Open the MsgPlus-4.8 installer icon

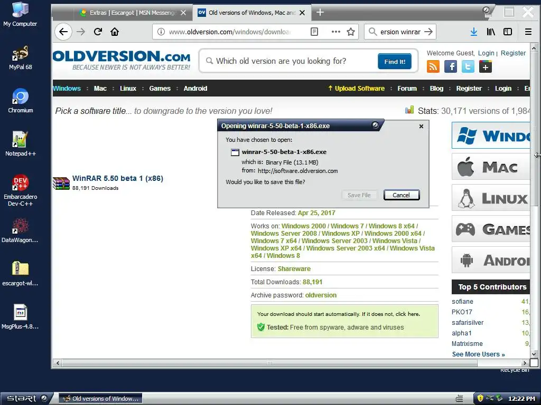click(x=21, y=317)
